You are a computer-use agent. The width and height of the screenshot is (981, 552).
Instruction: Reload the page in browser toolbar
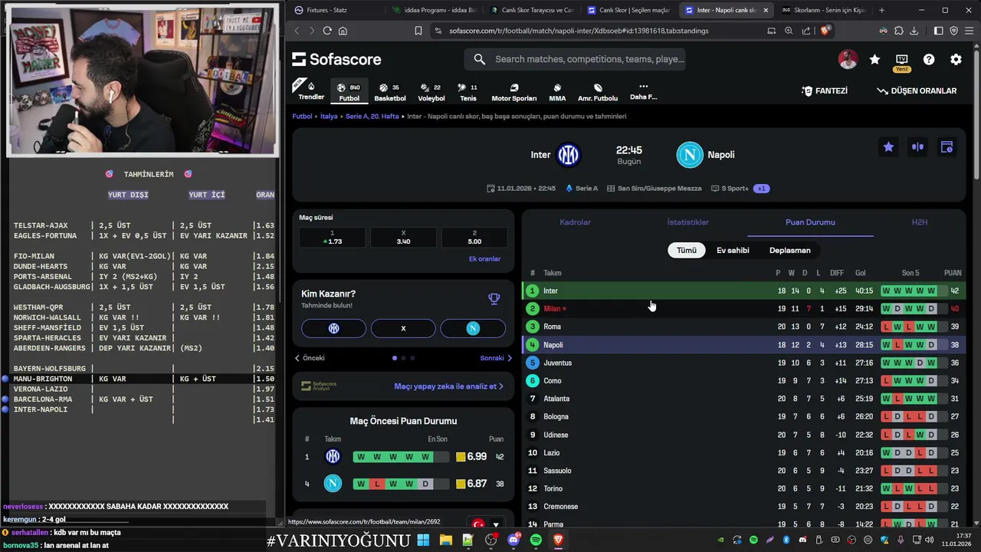tap(327, 31)
